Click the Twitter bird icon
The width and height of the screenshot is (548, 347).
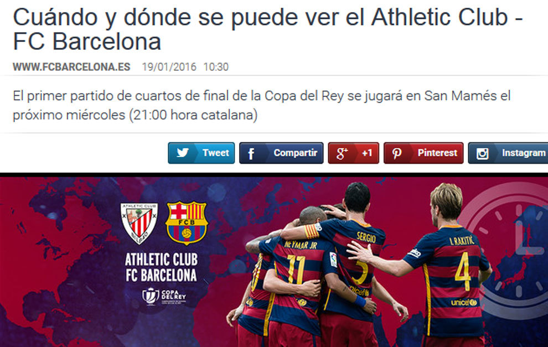pos(183,153)
